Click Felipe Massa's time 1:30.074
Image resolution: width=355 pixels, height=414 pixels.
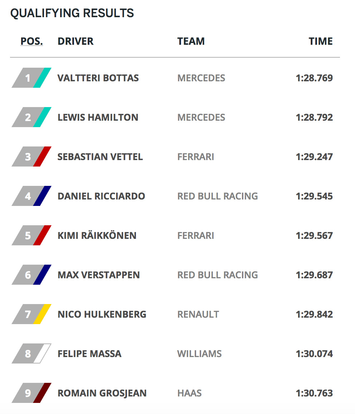pos(314,354)
